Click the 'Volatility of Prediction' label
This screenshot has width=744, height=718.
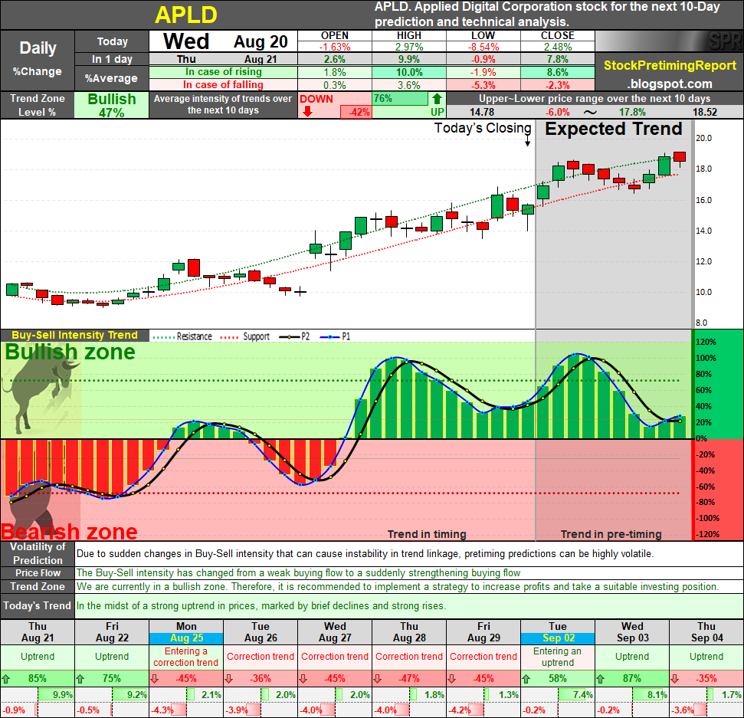coord(38,553)
